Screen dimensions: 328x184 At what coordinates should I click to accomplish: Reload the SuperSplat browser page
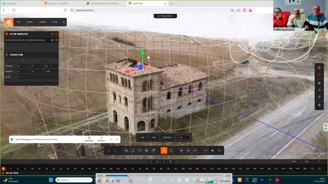click(x=14, y=10)
